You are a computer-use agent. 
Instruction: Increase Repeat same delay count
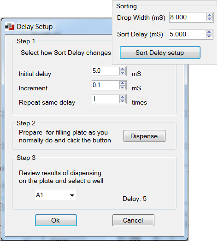(x=123, y=97)
